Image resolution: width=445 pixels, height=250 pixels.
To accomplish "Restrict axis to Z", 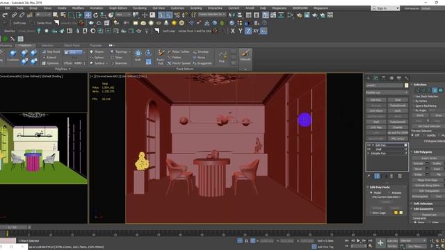I will coord(248,31).
